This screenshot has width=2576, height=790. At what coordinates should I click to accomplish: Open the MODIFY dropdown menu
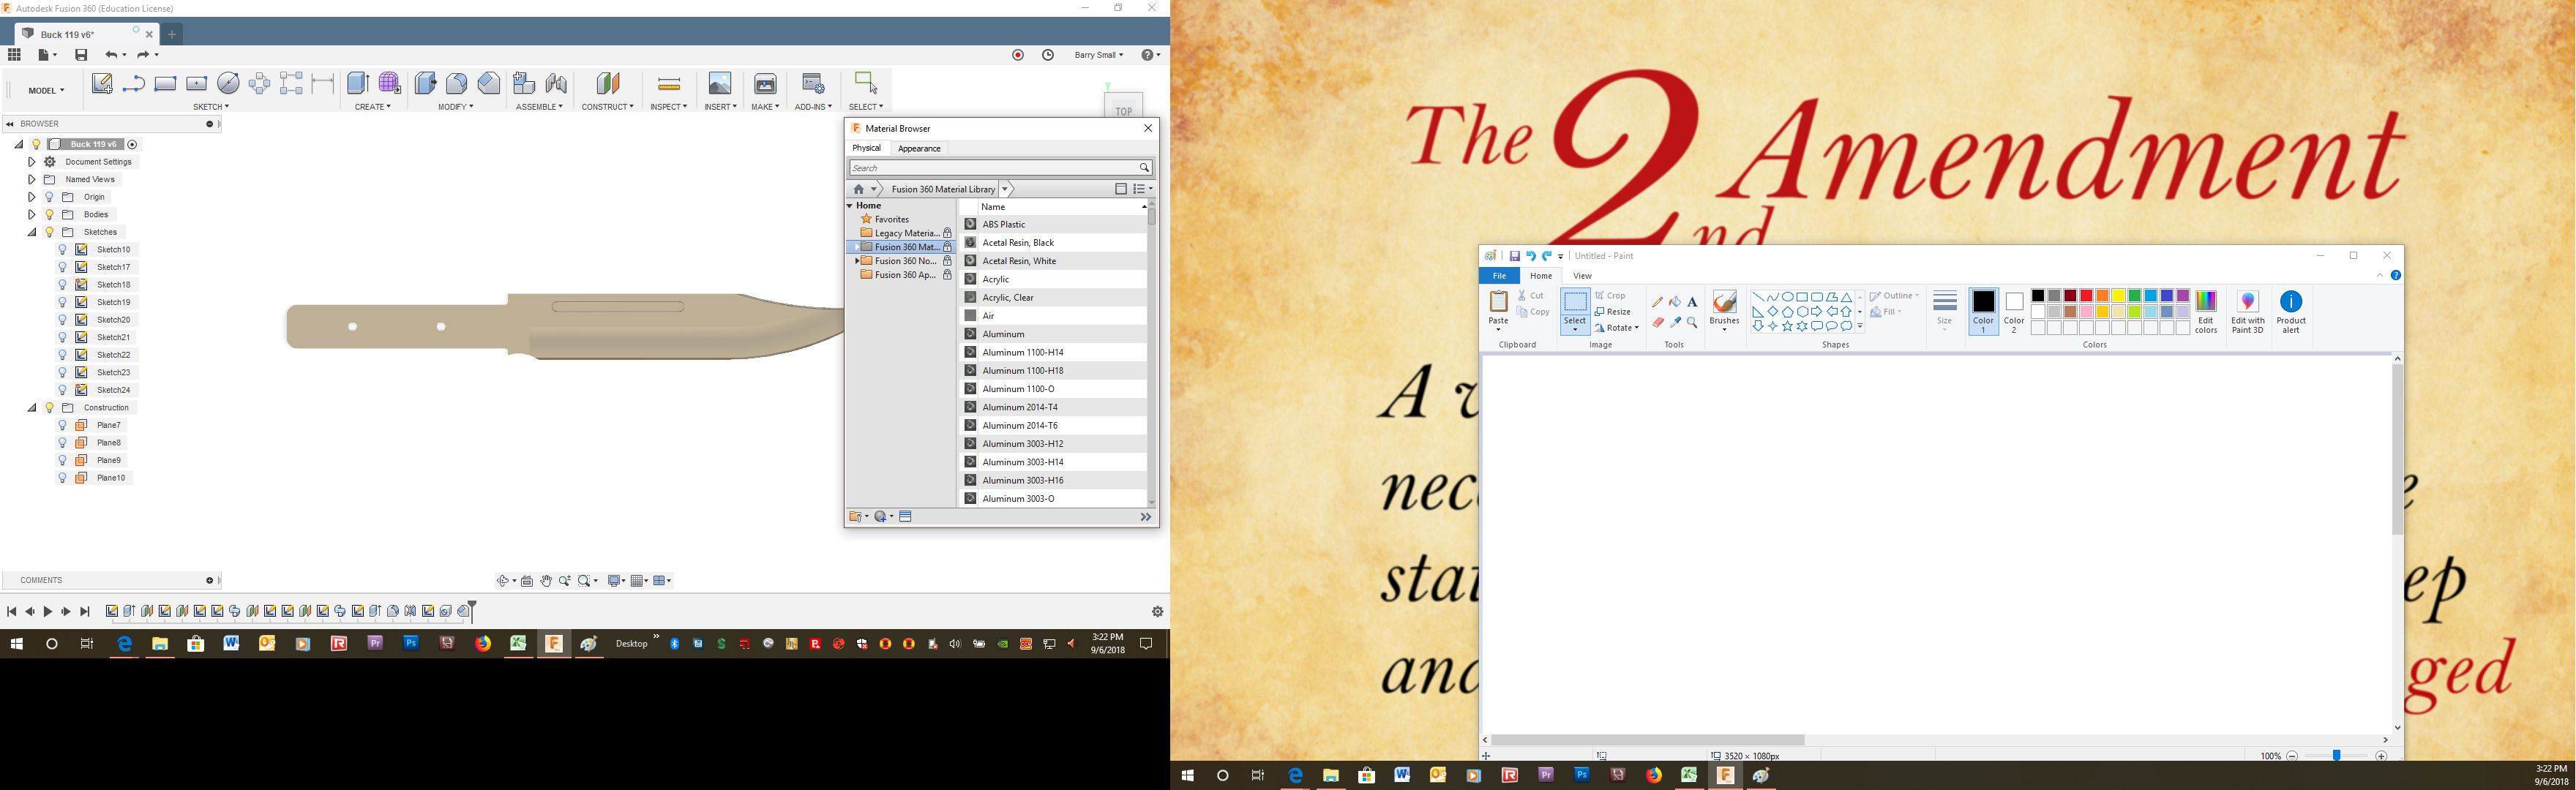coord(455,107)
